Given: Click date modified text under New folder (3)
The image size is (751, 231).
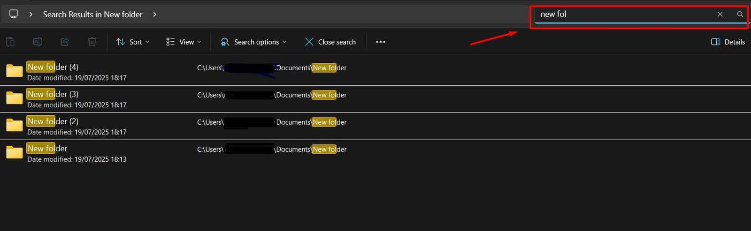Looking at the screenshot, I should [x=77, y=105].
